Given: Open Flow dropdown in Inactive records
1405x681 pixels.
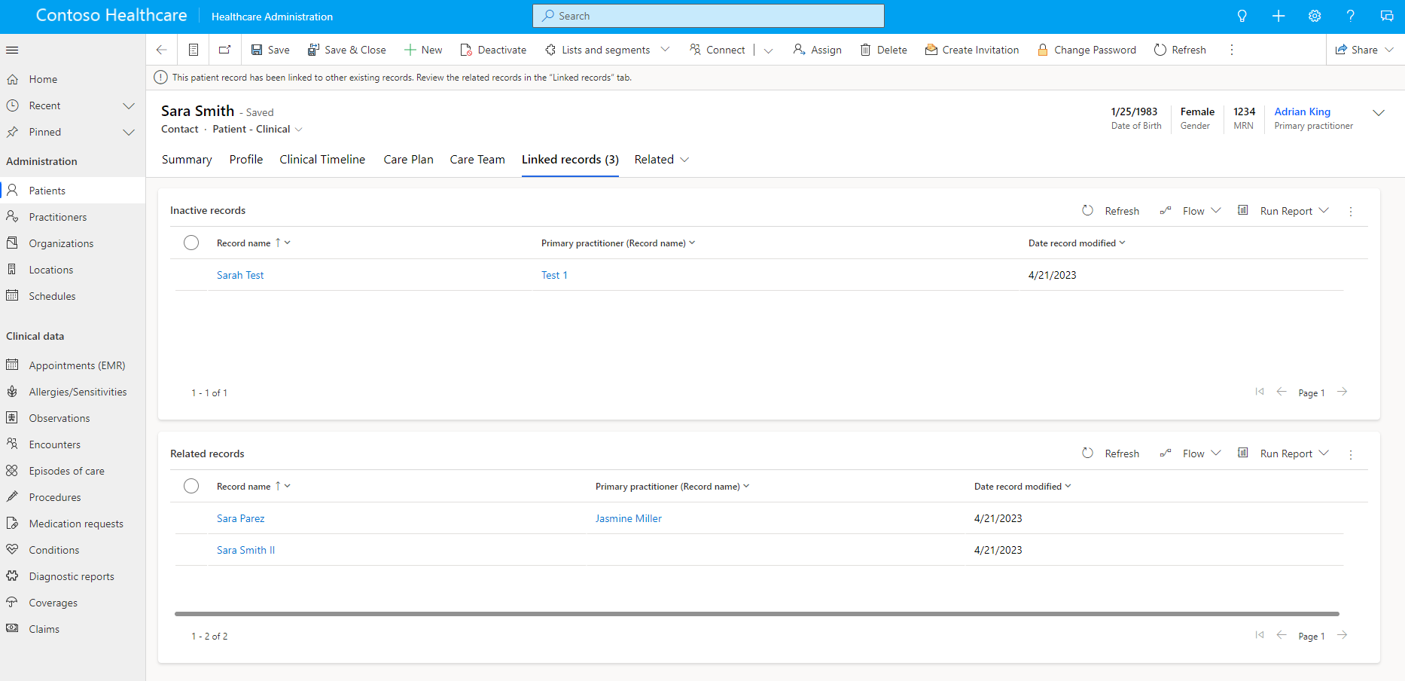Looking at the screenshot, I should click(x=1190, y=211).
